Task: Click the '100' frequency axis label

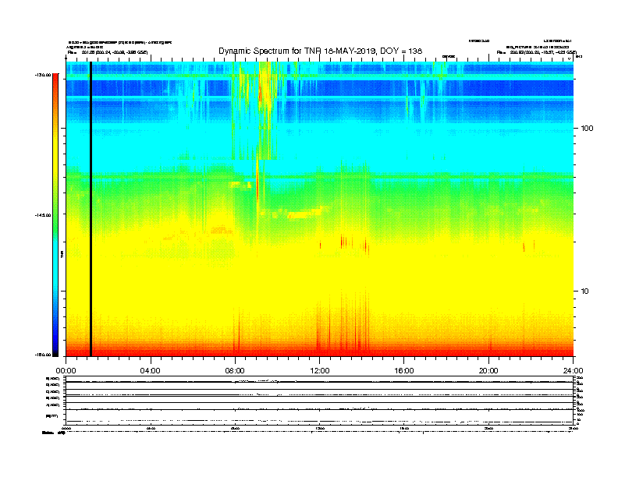Action: point(587,129)
